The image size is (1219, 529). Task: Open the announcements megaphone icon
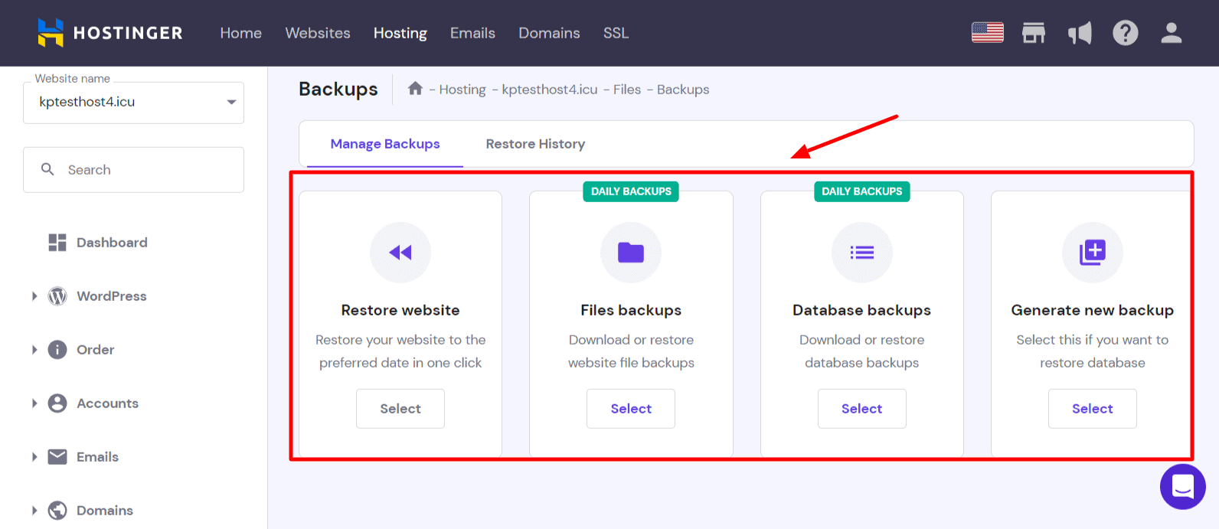1080,33
